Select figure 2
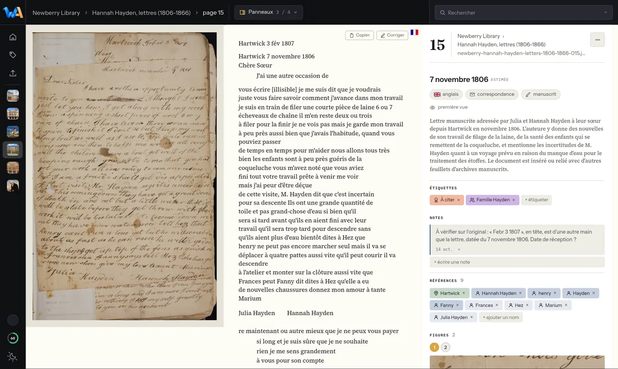The height and width of the screenshot is (369, 618). click(446, 347)
